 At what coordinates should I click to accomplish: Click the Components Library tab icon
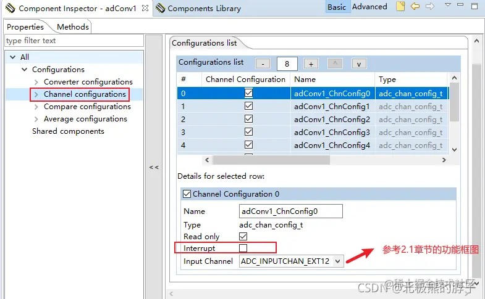tap(160, 9)
